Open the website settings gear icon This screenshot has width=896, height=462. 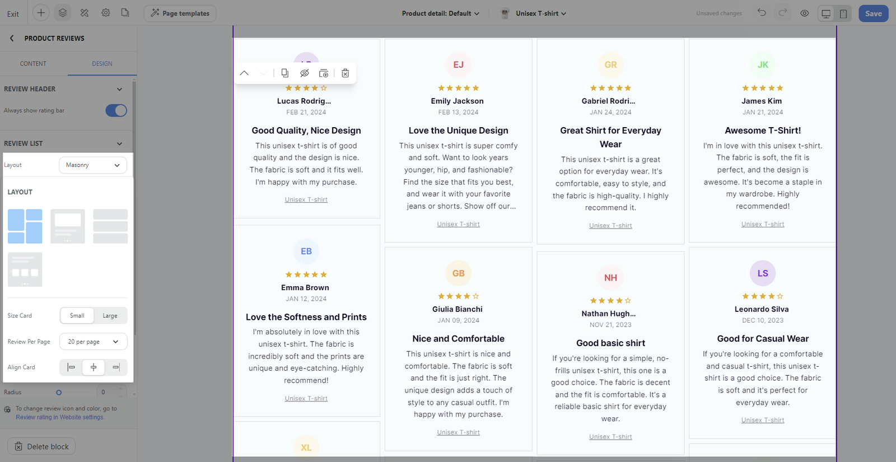(x=105, y=13)
